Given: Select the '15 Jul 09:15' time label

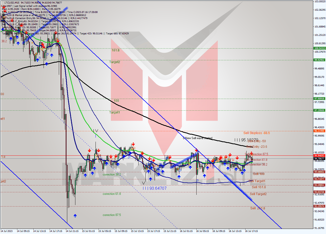Looking at the screenshot, I should click(121, 231).
